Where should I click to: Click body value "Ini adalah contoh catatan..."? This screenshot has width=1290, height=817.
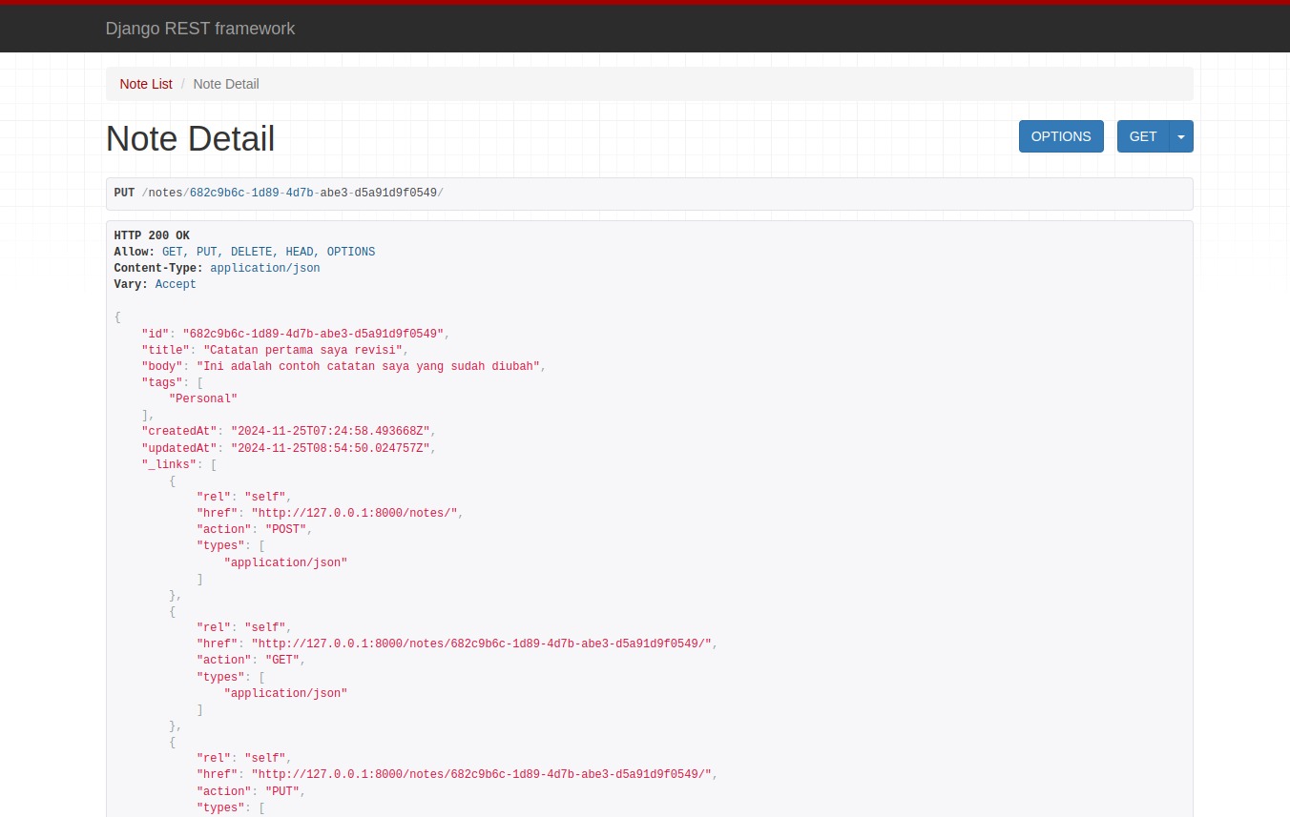[368, 366]
